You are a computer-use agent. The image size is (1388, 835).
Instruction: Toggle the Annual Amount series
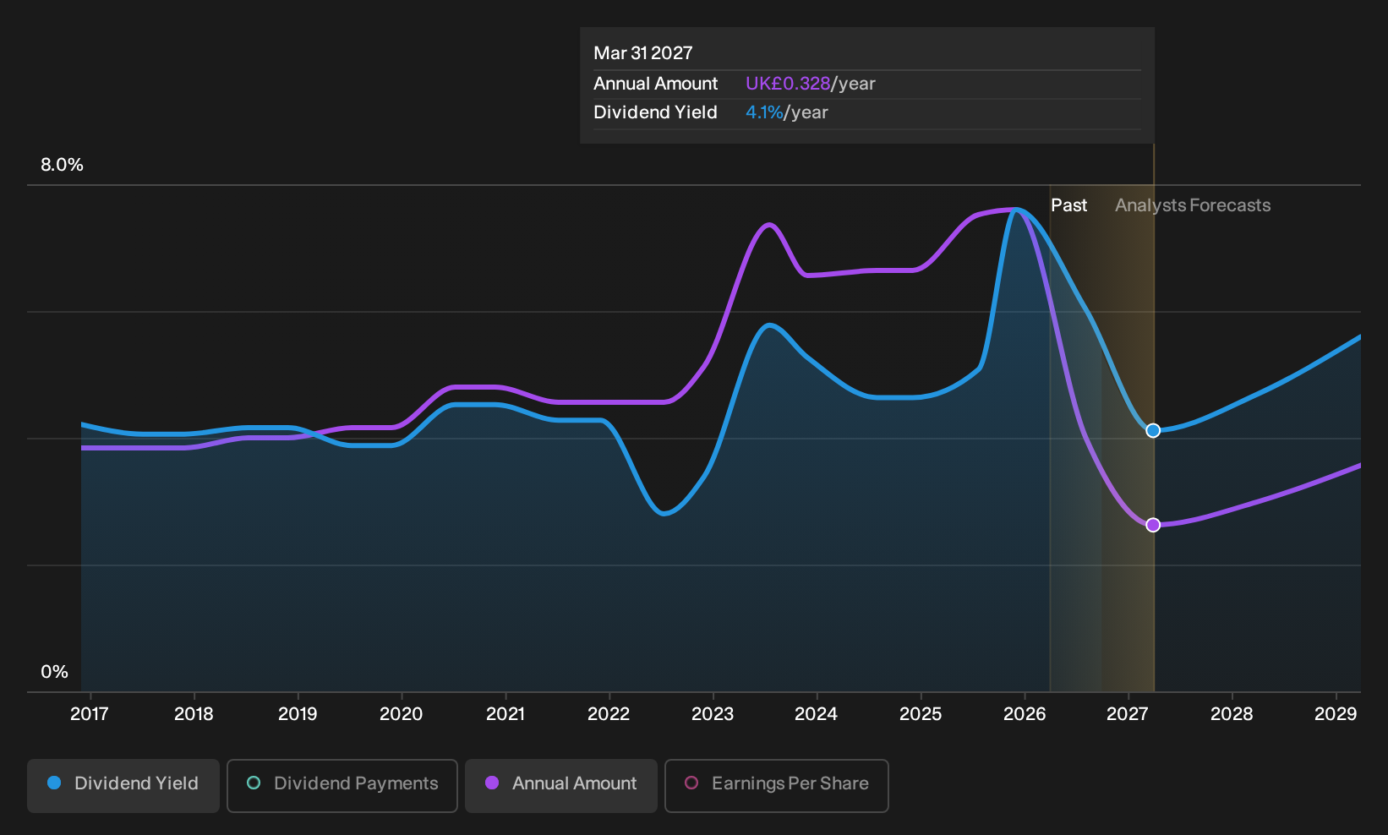tap(561, 786)
